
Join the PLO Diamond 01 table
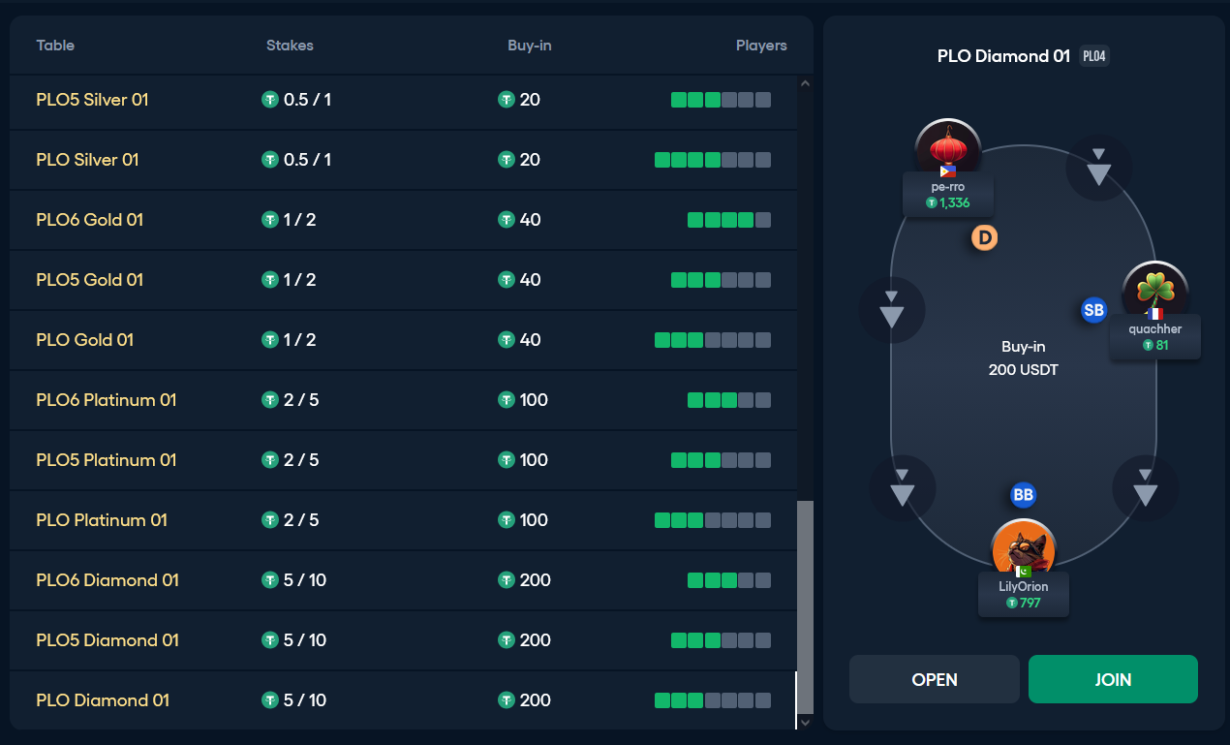1113,679
